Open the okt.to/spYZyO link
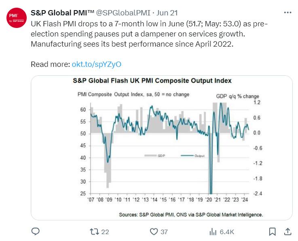 pyautogui.click(x=96, y=64)
